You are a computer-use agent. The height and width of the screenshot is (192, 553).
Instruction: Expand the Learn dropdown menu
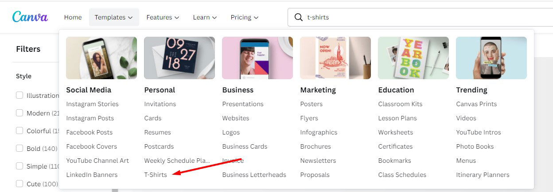pyautogui.click(x=205, y=17)
